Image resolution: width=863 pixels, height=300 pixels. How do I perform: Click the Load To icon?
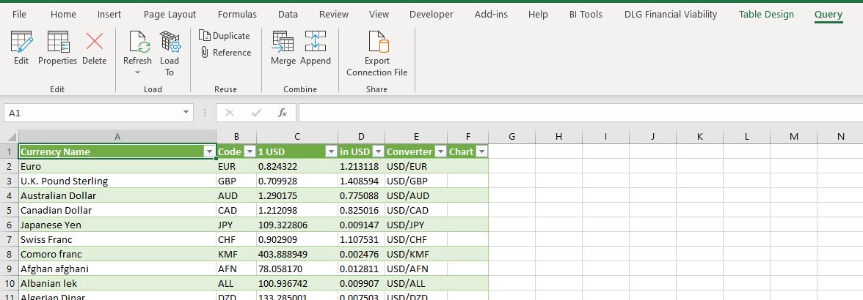(x=170, y=53)
